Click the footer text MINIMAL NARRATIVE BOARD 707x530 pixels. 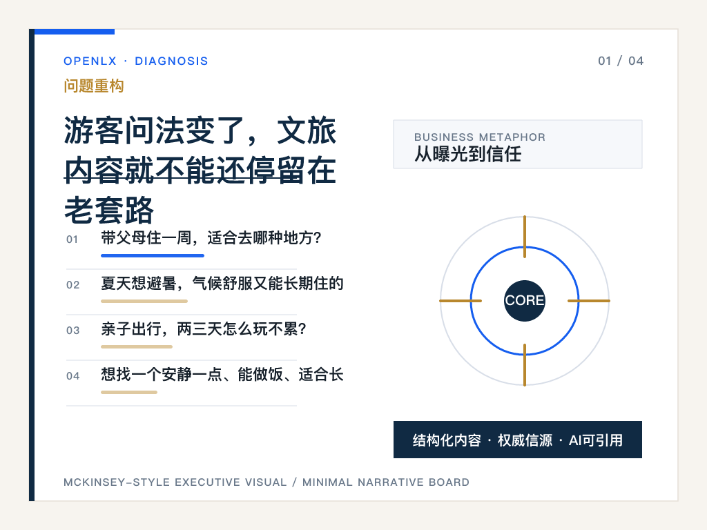coord(386,482)
